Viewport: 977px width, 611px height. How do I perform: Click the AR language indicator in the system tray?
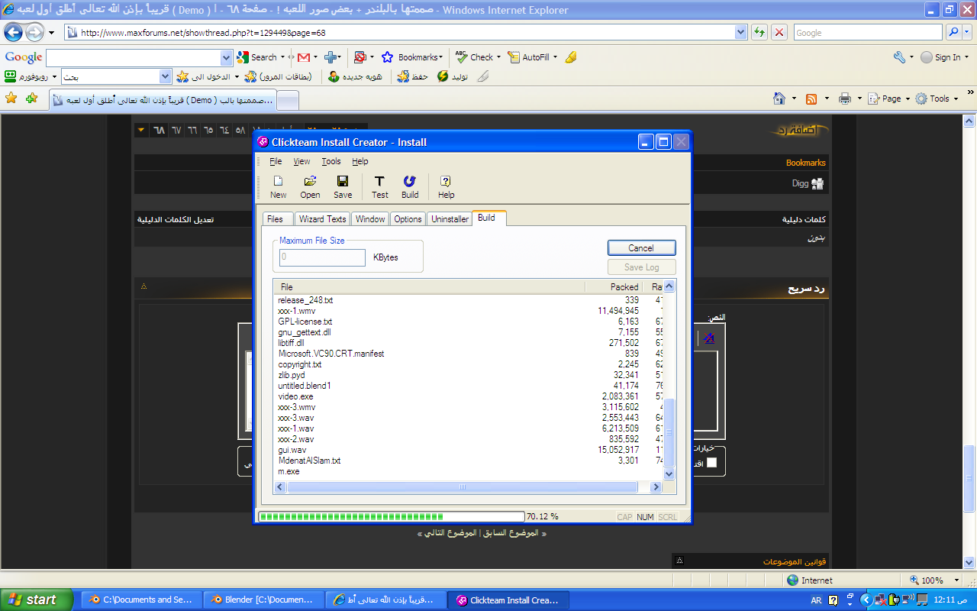[x=816, y=600]
